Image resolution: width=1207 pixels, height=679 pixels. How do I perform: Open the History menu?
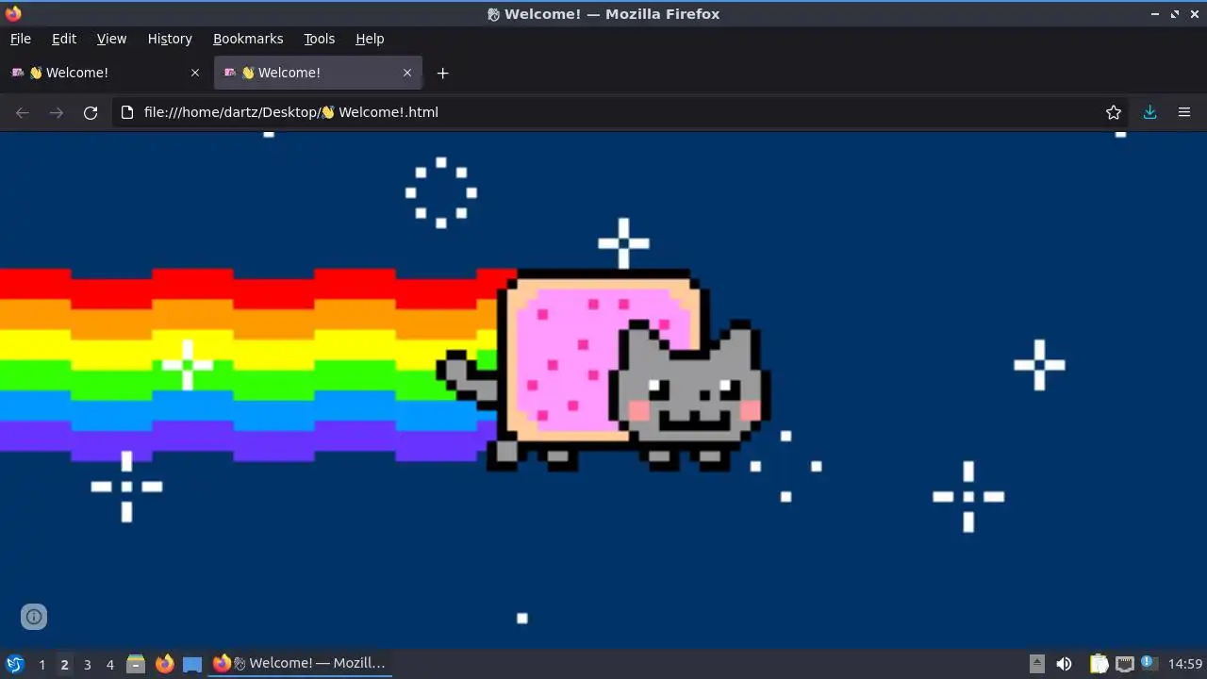170,39
